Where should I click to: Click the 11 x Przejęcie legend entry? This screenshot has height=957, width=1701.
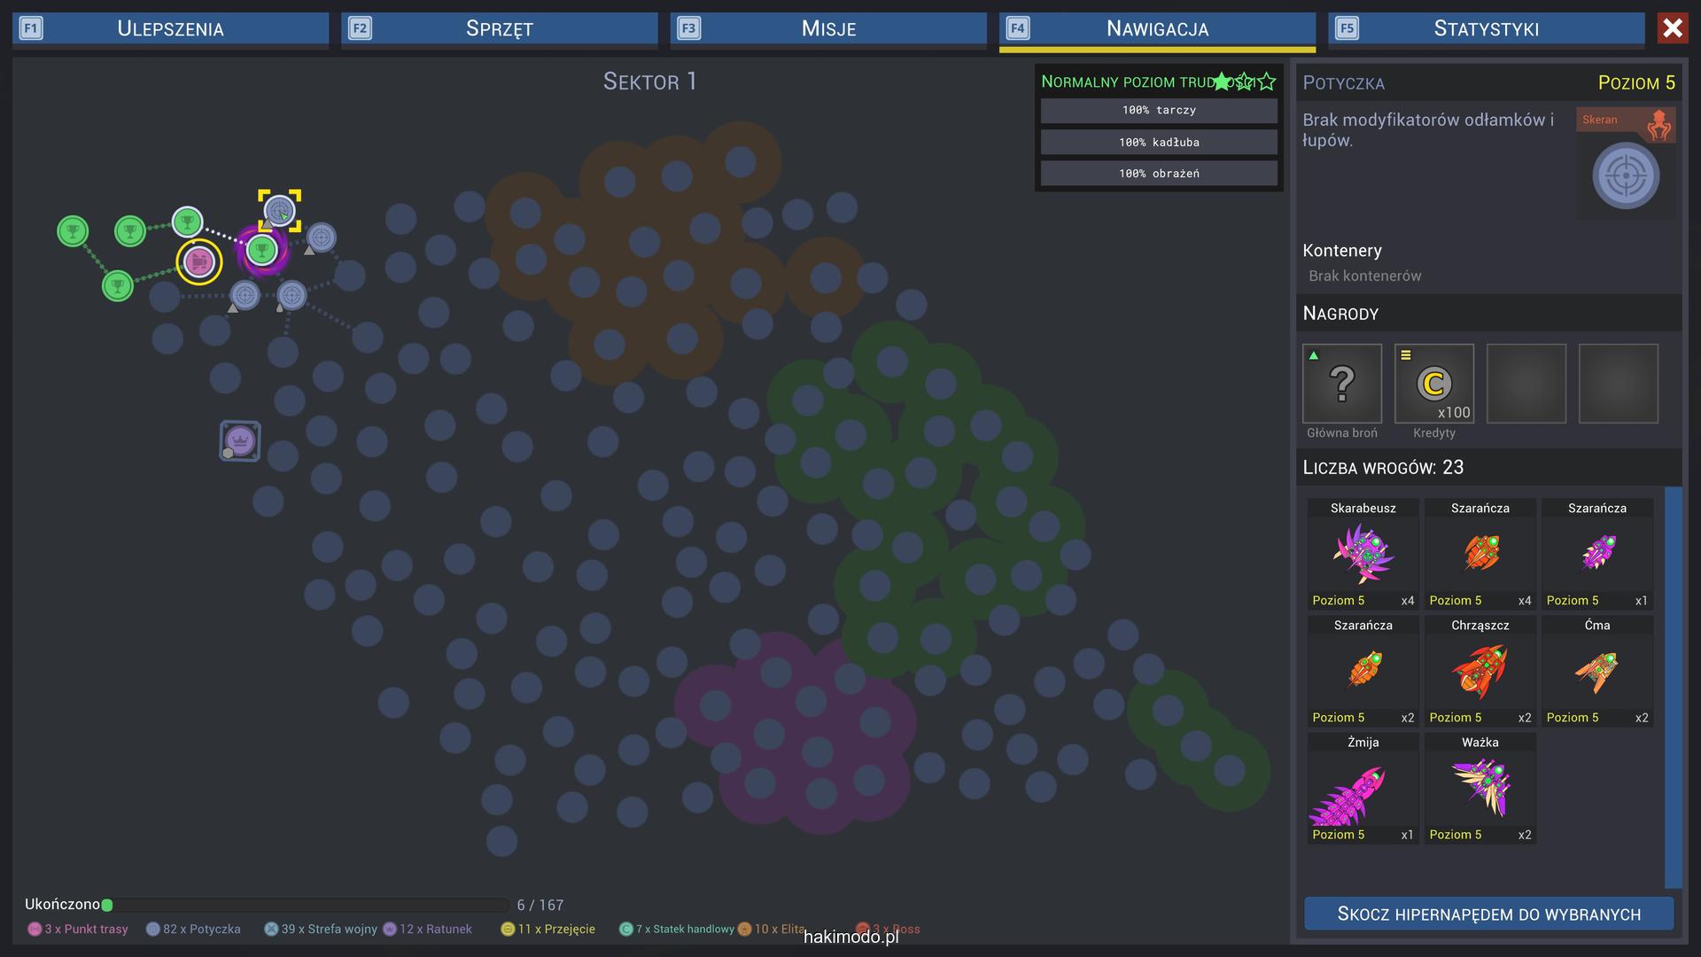548,929
